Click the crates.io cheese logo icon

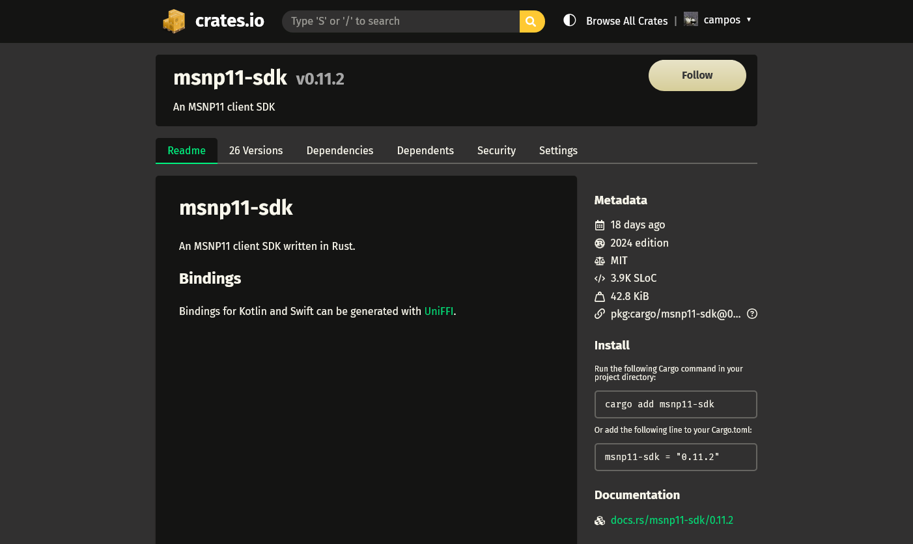[x=175, y=21]
